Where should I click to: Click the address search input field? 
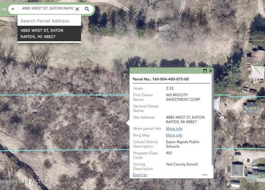pyautogui.click(x=48, y=8)
